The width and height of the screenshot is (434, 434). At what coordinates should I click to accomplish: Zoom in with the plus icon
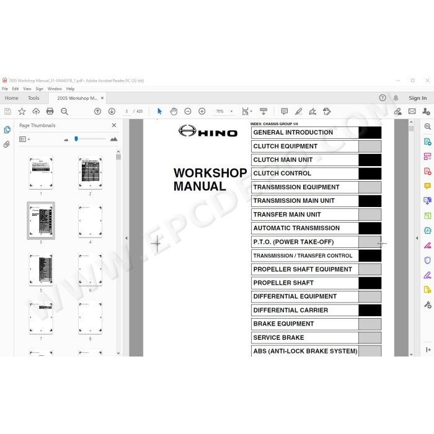(x=202, y=112)
